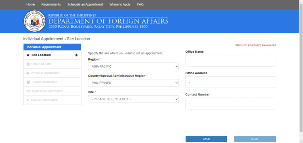
Task: Click the BACK button
Action: pos(206,139)
